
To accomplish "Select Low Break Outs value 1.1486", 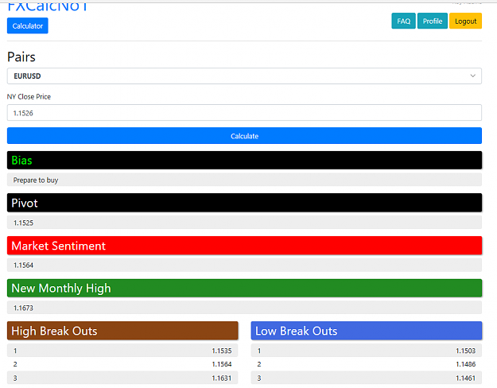I will [x=466, y=364].
